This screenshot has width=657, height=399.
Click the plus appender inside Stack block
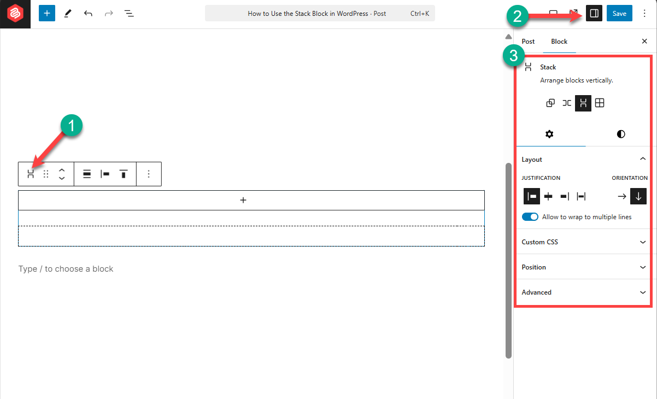[243, 200]
